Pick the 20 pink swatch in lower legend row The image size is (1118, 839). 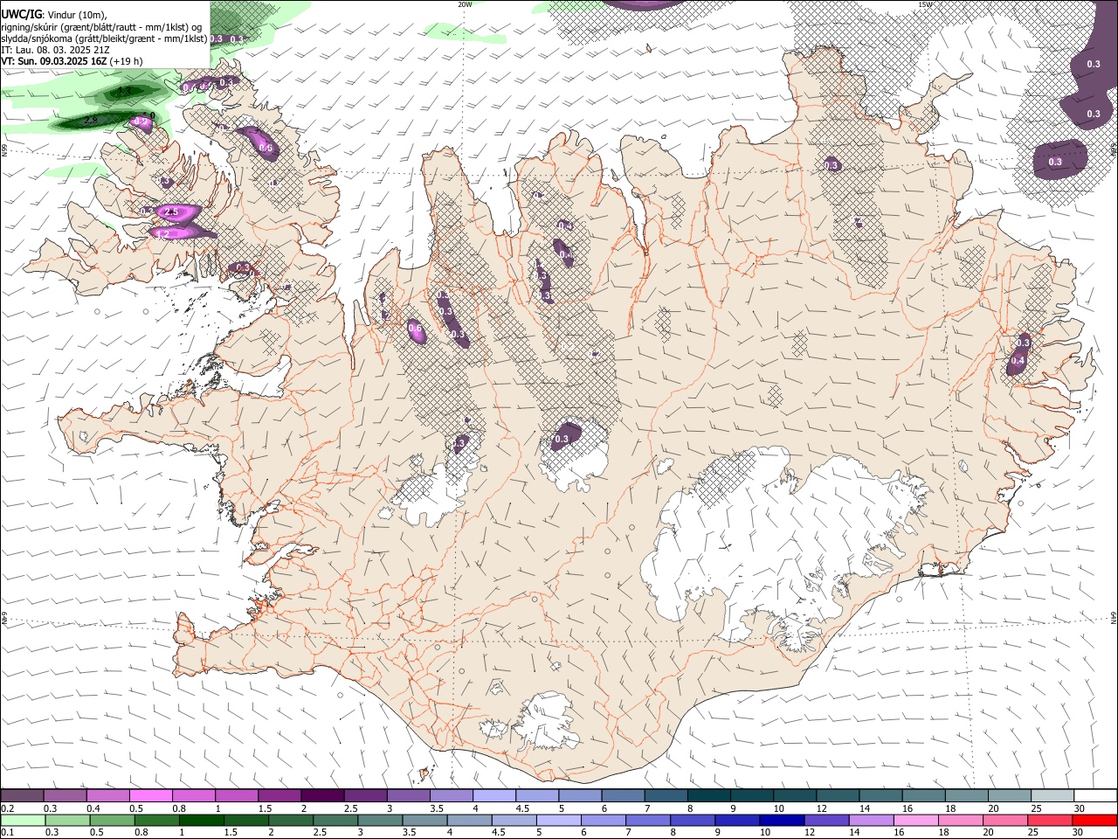1004,820
